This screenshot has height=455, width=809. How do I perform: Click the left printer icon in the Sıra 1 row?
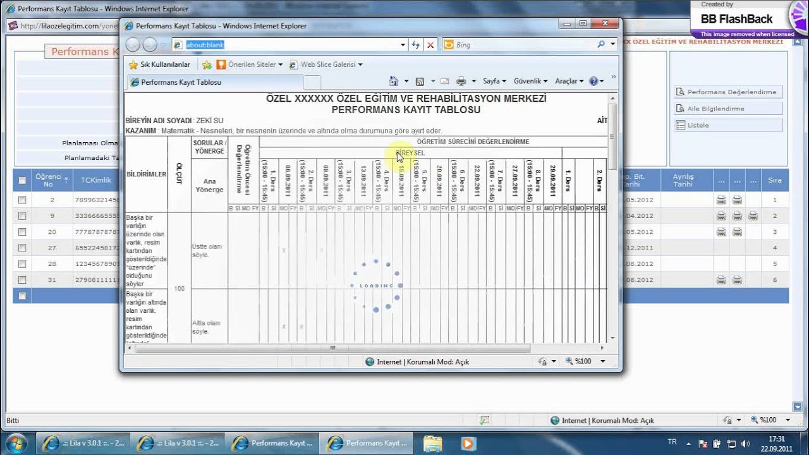721,200
